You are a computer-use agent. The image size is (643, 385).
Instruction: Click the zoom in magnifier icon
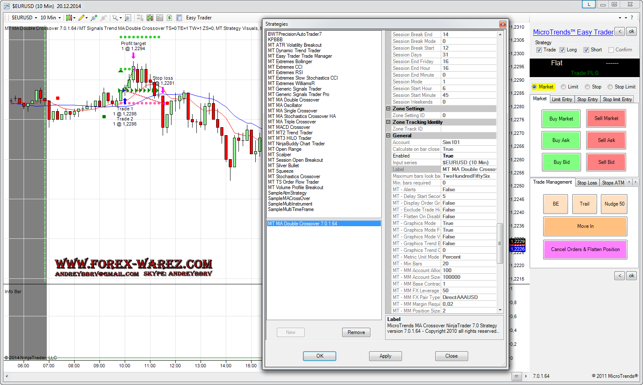[x=94, y=18]
